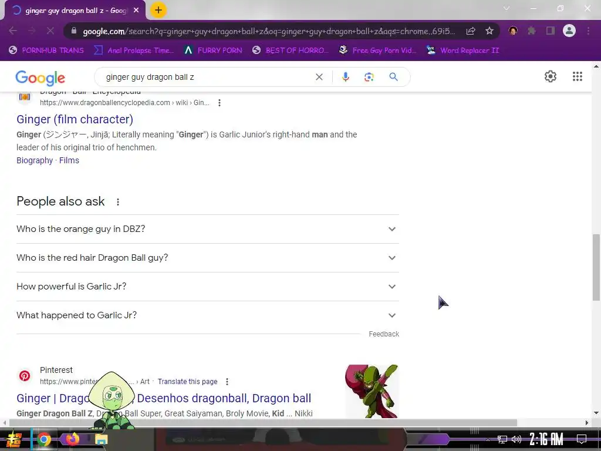Search by image with the Lens icon
This screenshot has height=451, width=601.
(x=369, y=77)
